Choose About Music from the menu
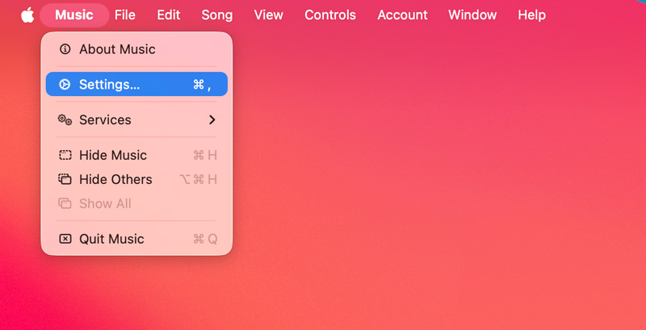Image resolution: width=646 pixels, height=330 pixels. (x=136, y=49)
